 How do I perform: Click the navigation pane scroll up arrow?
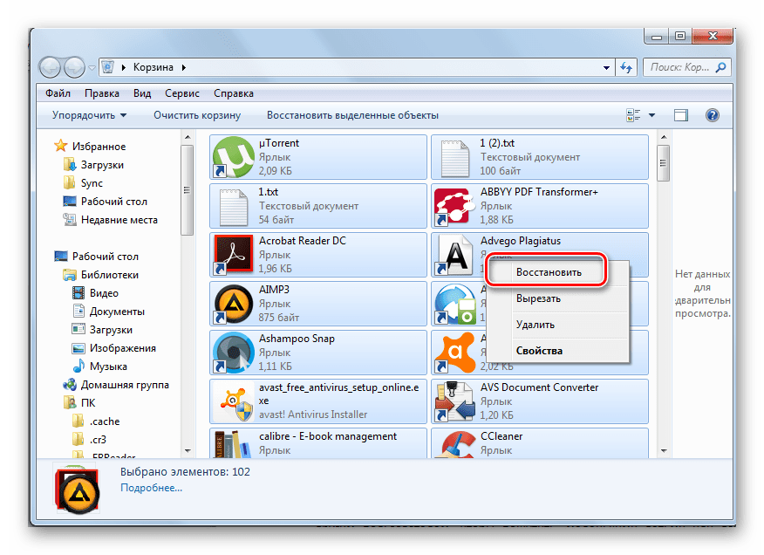tap(188, 137)
